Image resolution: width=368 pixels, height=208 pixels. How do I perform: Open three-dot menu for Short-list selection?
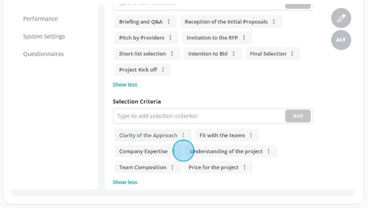click(172, 53)
